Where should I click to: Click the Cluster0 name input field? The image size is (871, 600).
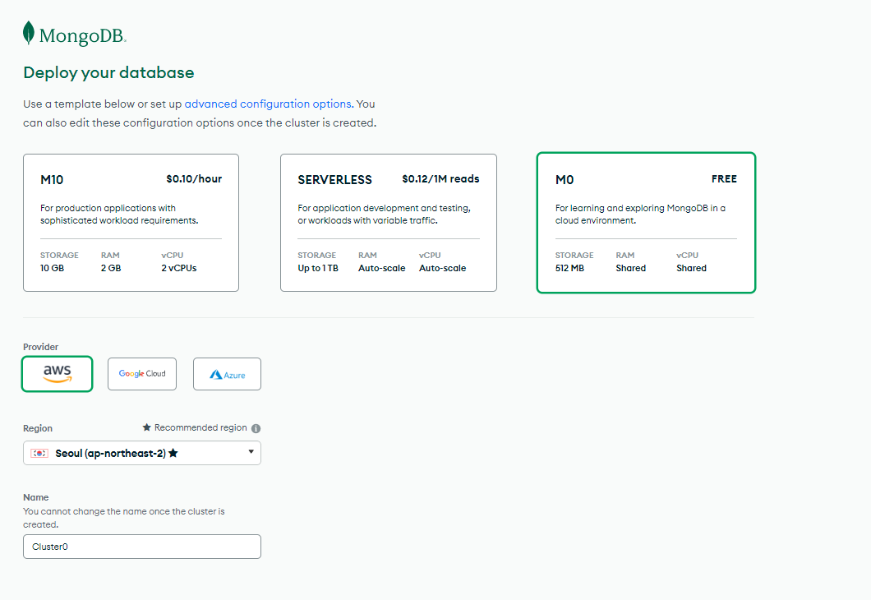click(x=142, y=547)
